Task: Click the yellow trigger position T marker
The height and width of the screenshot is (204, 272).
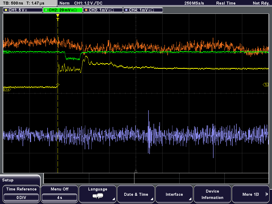Action: [58, 18]
